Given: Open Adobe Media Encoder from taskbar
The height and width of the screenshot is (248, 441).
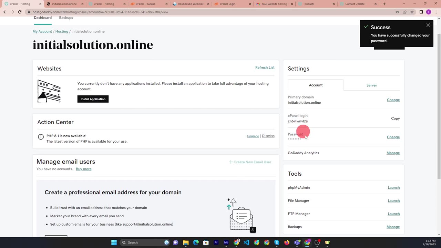Looking at the screenshot, I should (226, 242).
